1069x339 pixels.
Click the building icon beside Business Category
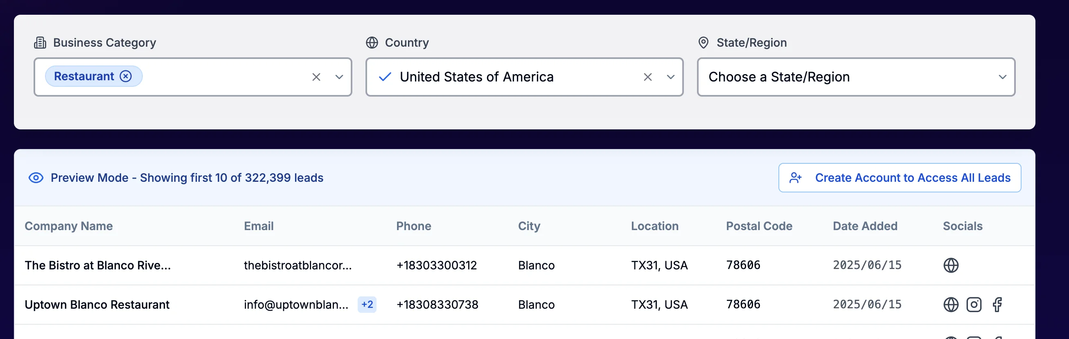39,42
